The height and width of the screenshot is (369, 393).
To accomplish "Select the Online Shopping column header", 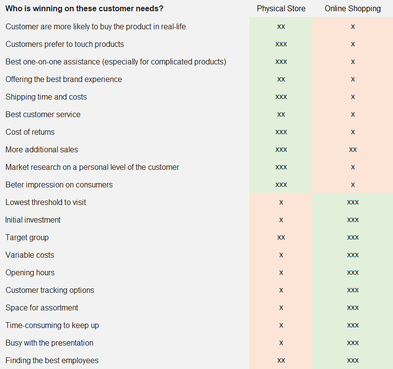I will coord(352,9).
